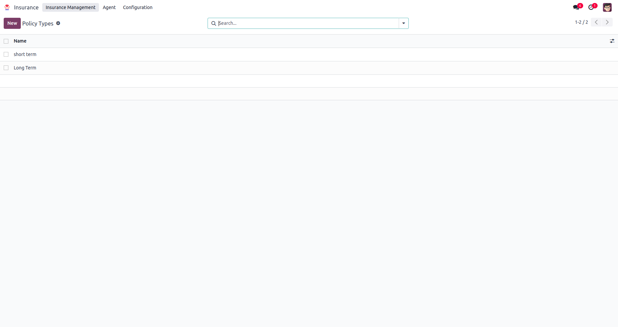
Task: Open the Agent menu
Action: pyautogui.click(x=109, y=7)
